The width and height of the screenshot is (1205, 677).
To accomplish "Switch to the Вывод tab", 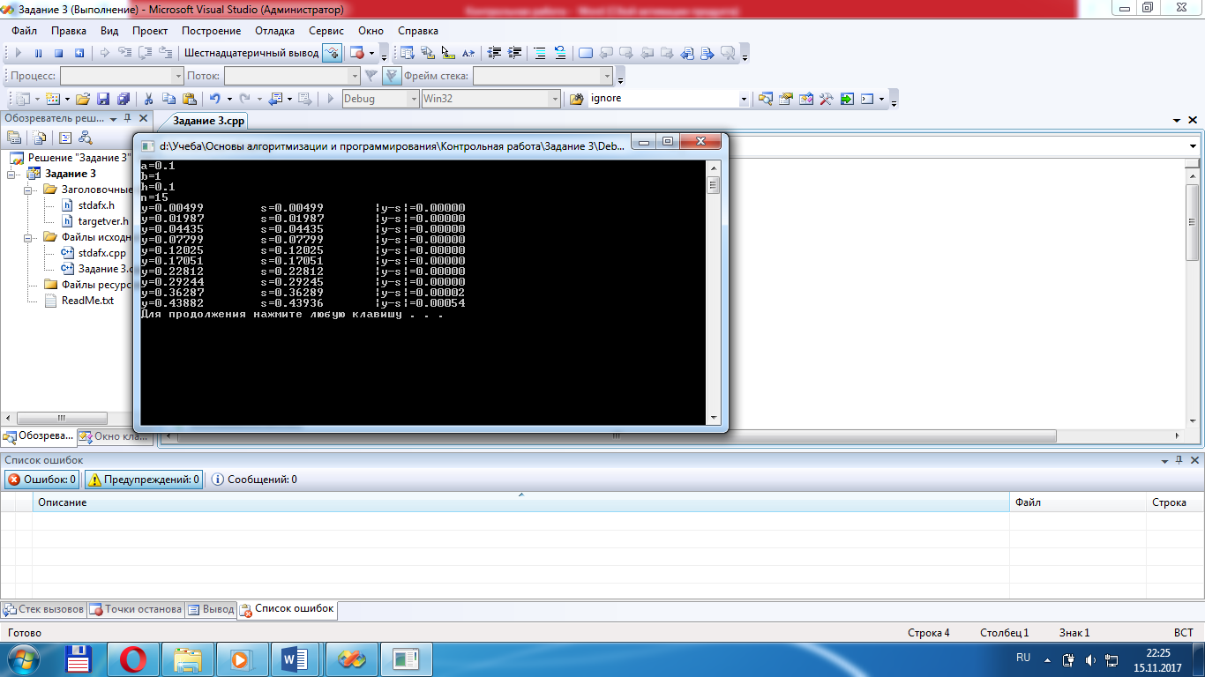I will click(x=211, y=609).
